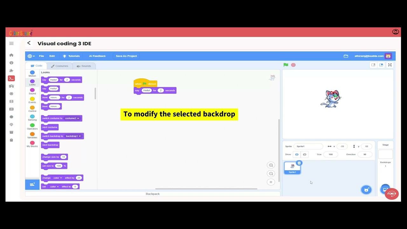Click the AI Feedback button
Viewport: 407px width, 229px height.
[x=97, y=56]
